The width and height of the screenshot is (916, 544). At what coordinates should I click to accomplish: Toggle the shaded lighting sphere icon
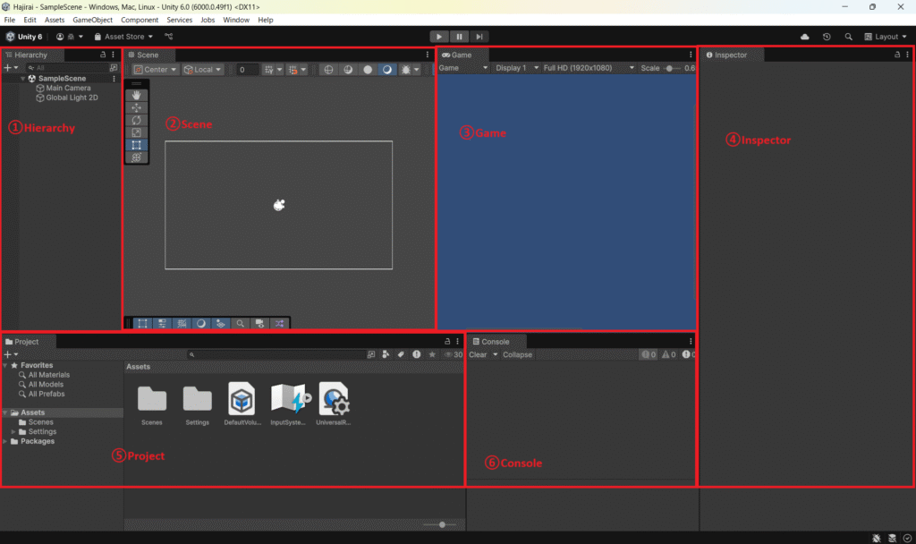tap(386, 70)
